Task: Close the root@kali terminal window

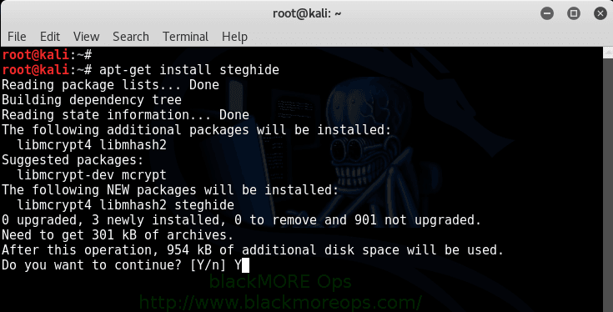Action: [600, 13]
